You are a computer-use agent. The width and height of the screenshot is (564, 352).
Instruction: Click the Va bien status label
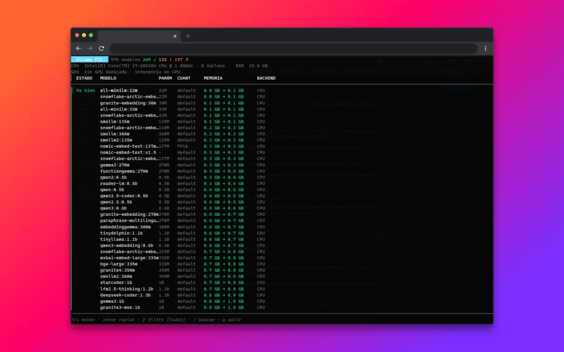point(85,90)
